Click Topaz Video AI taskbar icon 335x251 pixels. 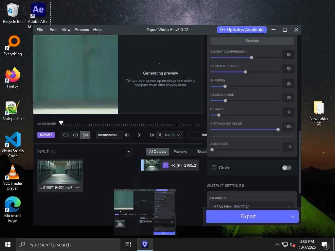(145, 244)
